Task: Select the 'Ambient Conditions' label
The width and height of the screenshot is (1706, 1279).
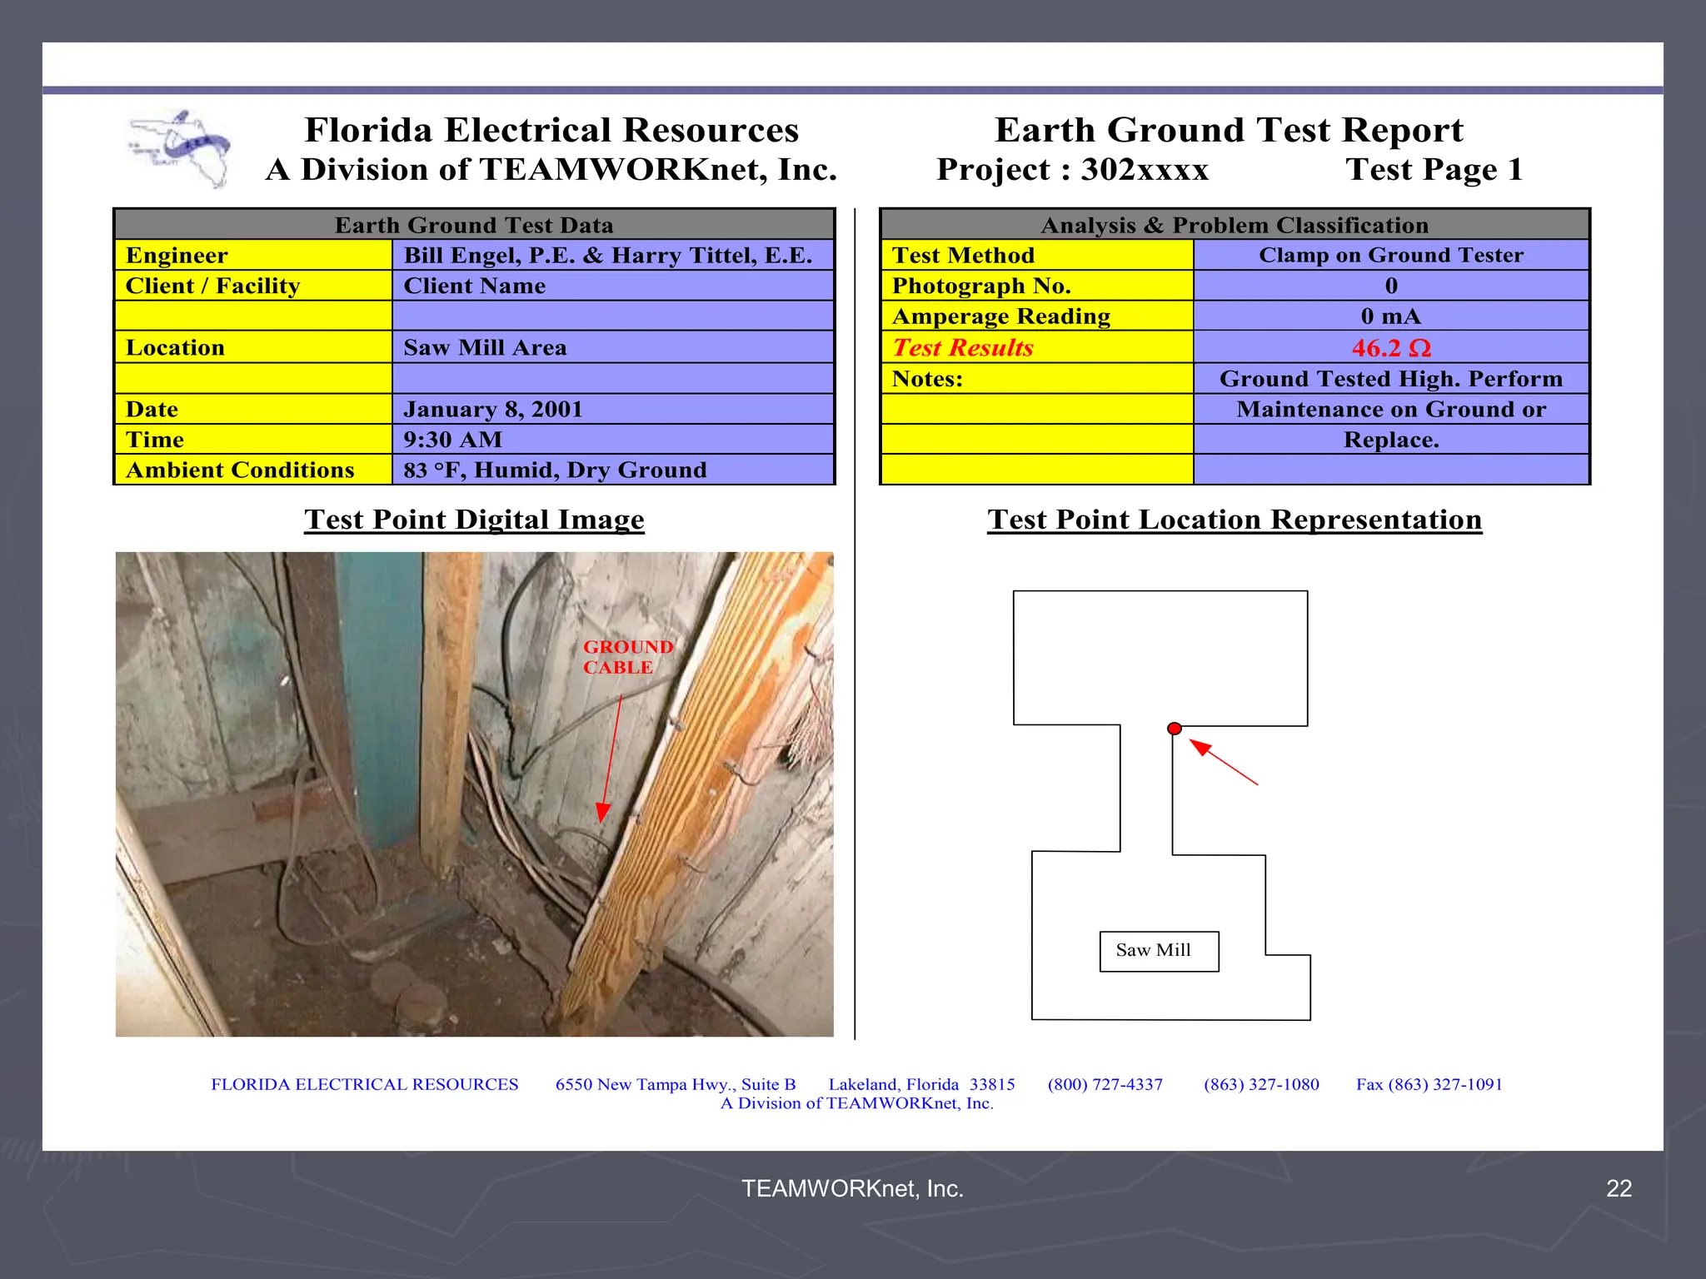Action: point(253,470)
